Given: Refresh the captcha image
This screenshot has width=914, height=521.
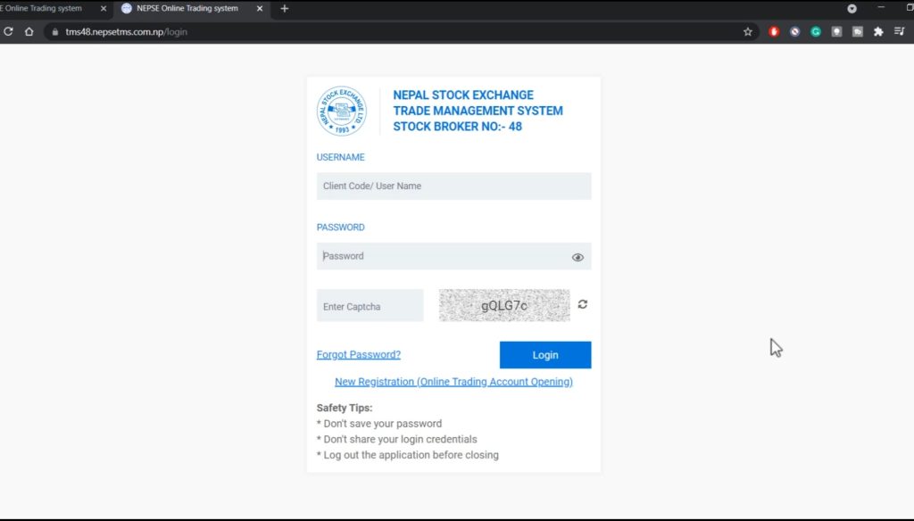Looking at the screenshot, I should click(582, 304).
